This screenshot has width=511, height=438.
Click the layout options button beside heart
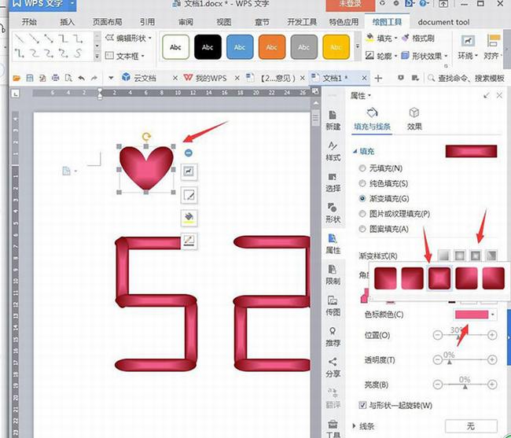click(x=189, y=171)
